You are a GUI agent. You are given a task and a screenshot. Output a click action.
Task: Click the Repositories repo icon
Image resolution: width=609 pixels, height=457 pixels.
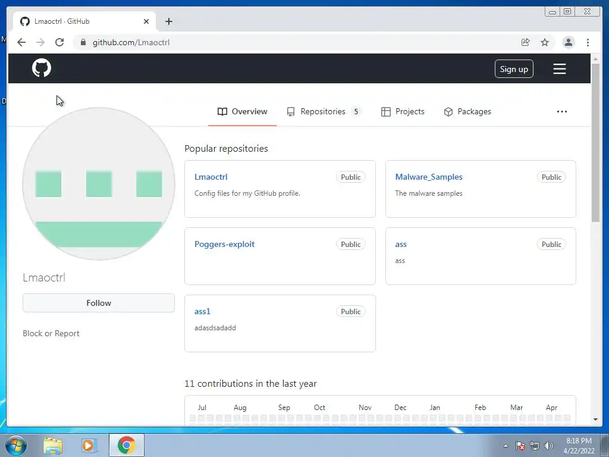[x=290, y=112]
